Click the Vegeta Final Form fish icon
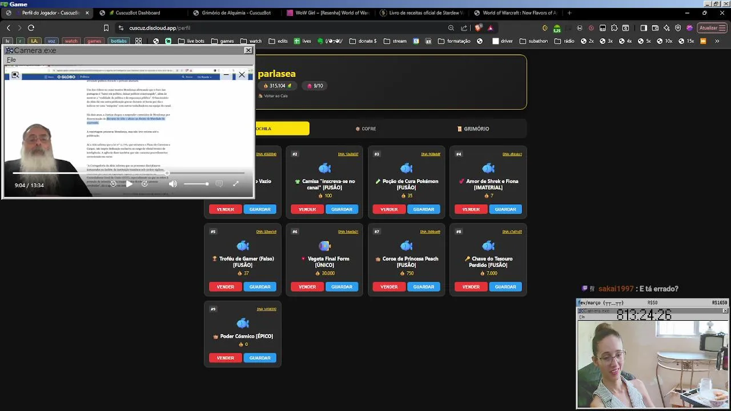The image size is (731, 411). pos(324,246)
